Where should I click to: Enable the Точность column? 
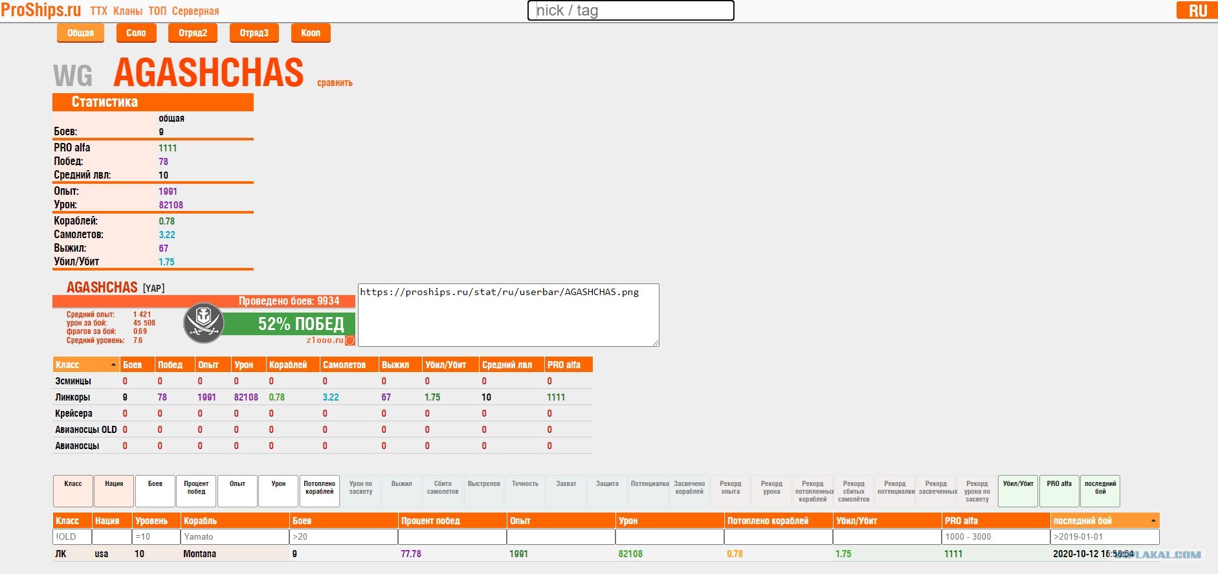click(525, 491)
